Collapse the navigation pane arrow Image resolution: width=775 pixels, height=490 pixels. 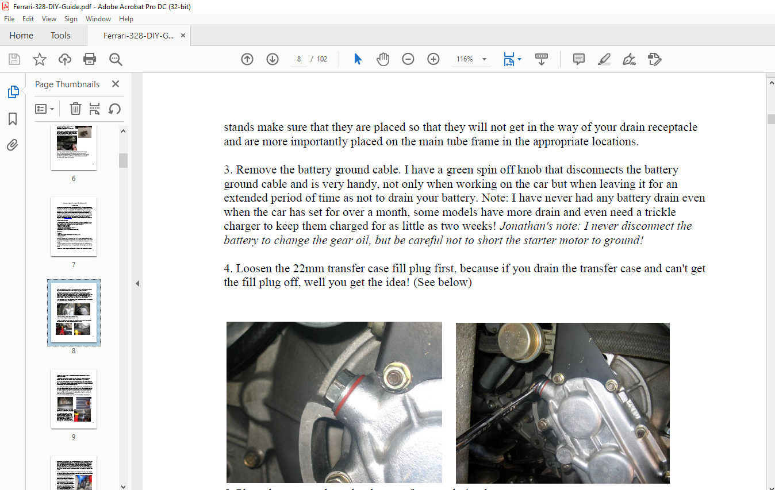[x=137, y=283]
